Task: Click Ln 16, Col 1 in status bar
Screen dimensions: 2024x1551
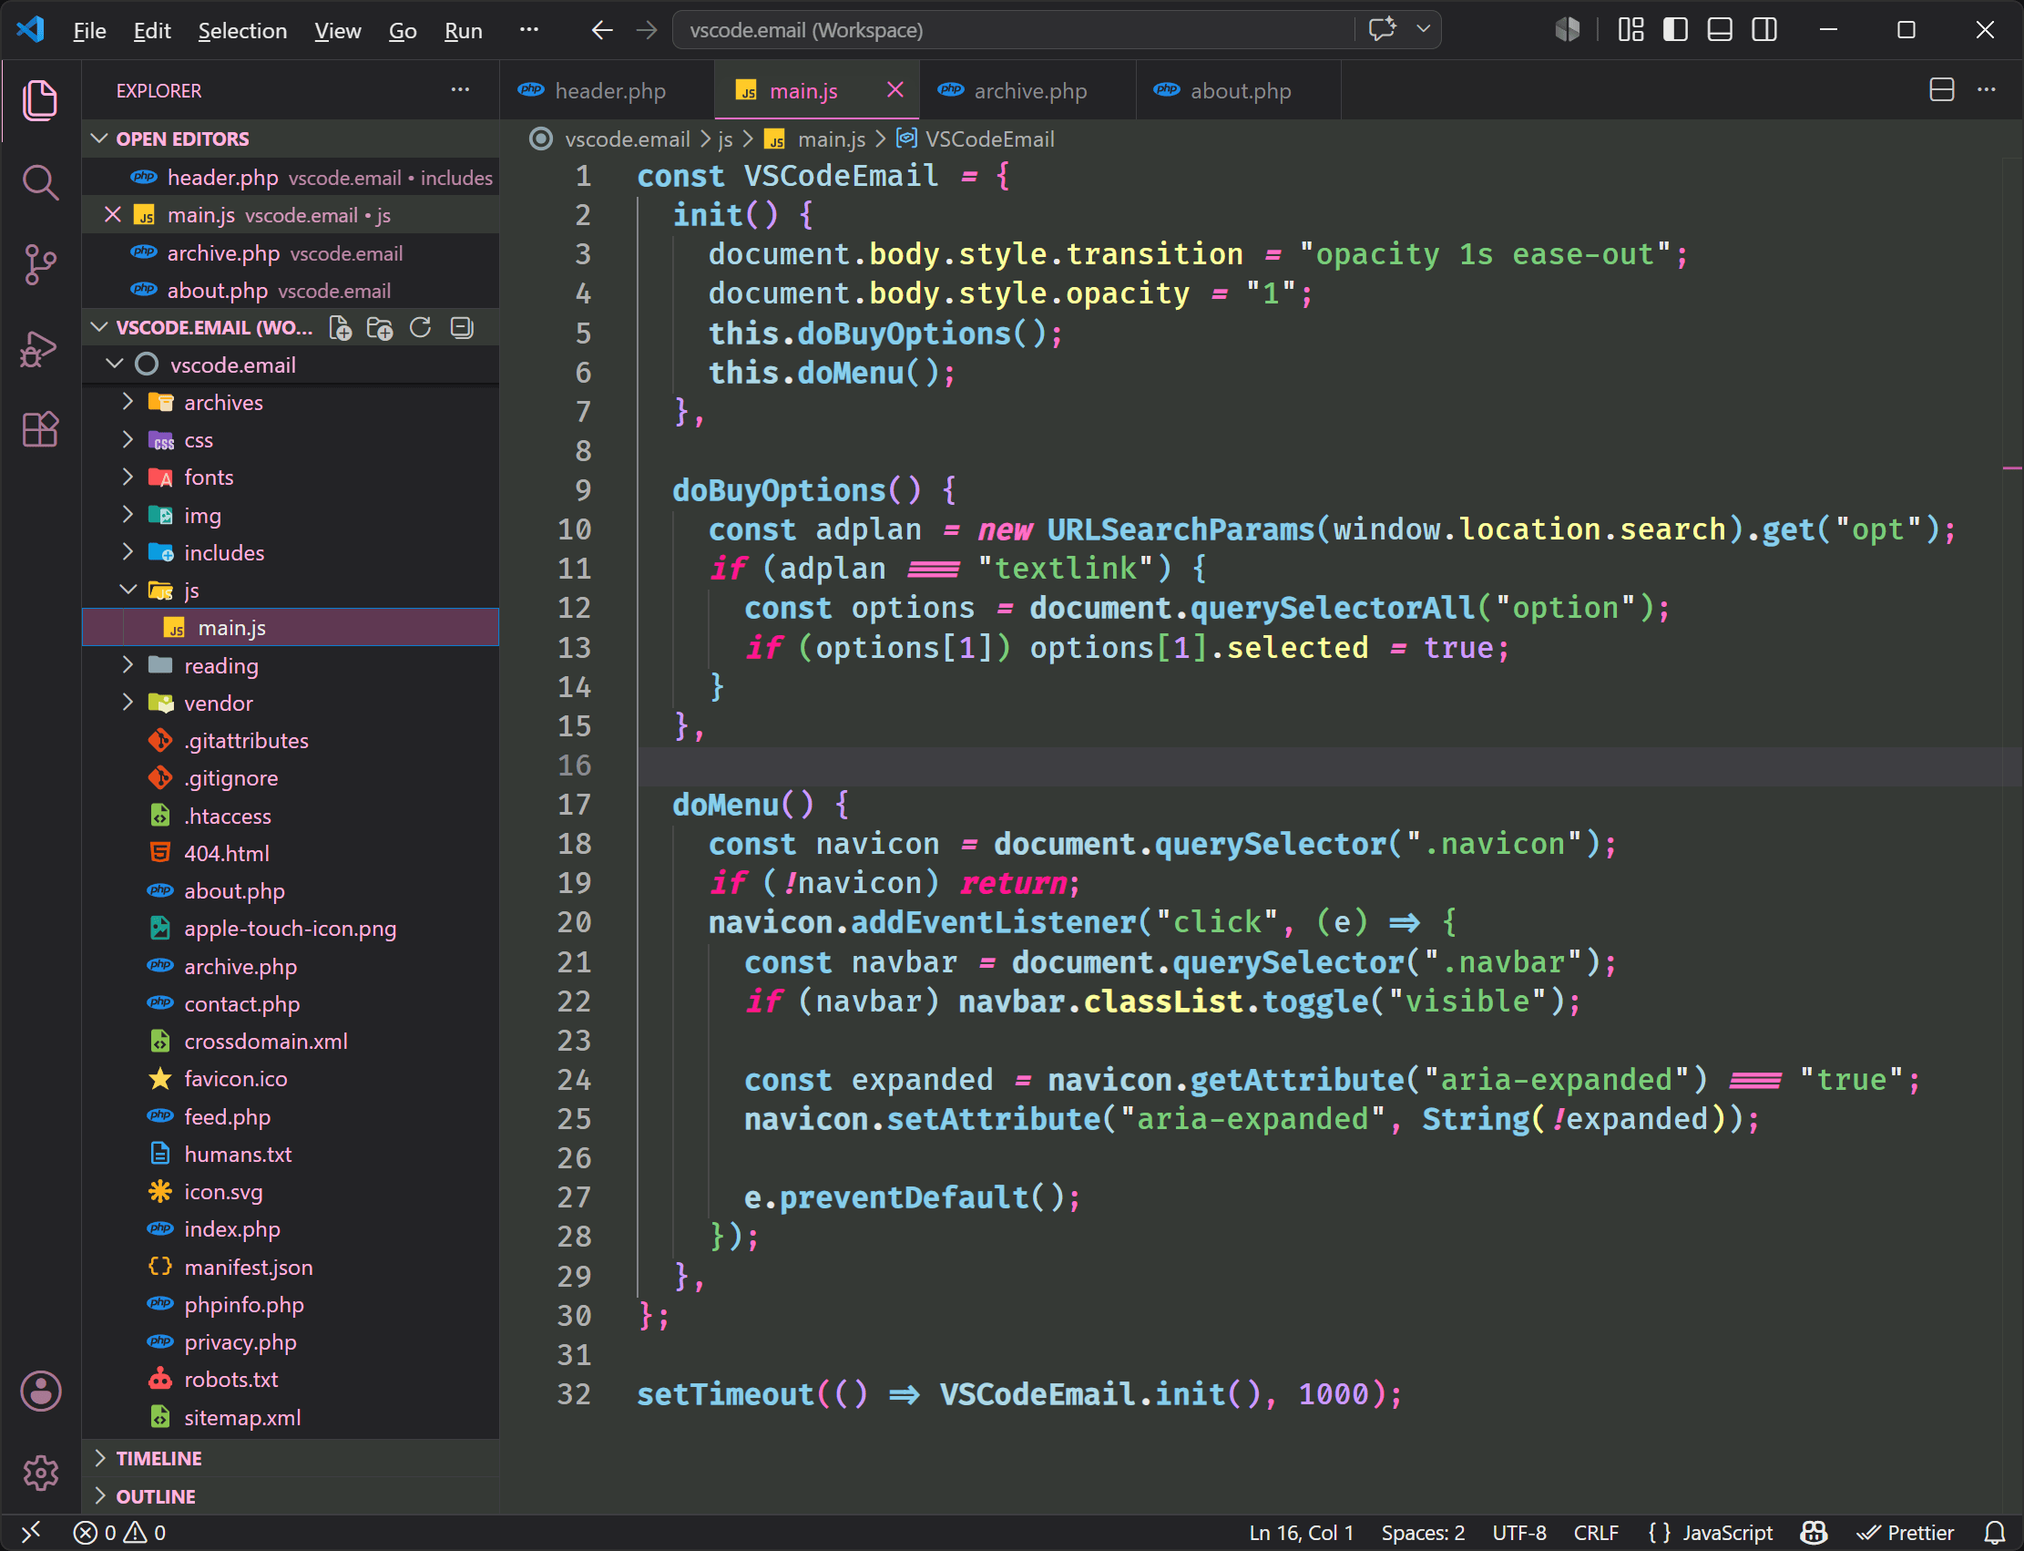Action: [1302, 1533]
